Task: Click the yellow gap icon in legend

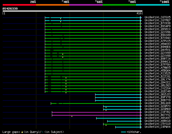Action: click(x=22, y=132)
